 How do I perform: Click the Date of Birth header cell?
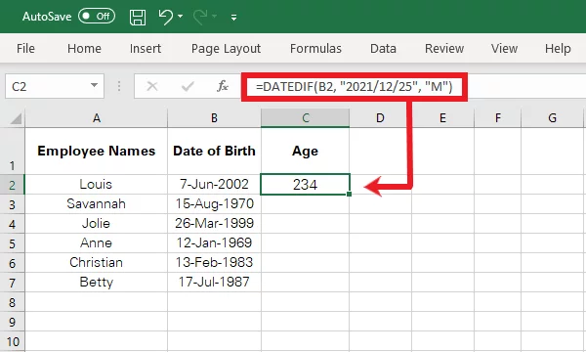point(214,151)
